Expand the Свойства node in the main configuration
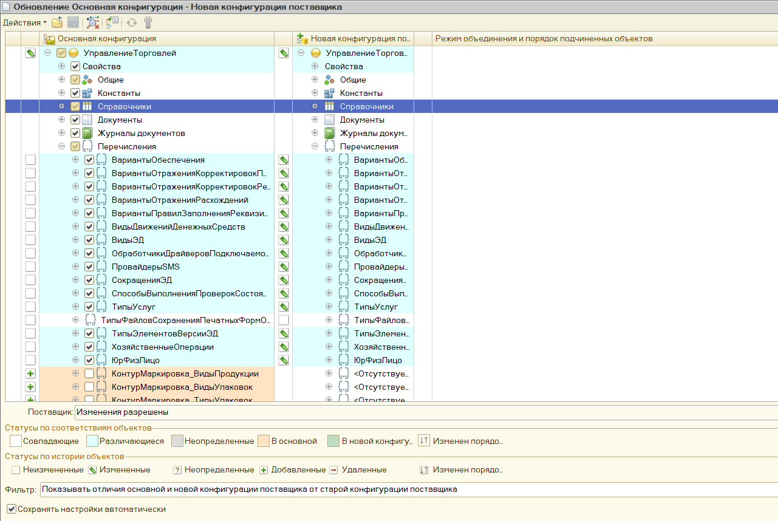Screen dimensions: 778x521 pyautogui.click(x=61, y=66)
